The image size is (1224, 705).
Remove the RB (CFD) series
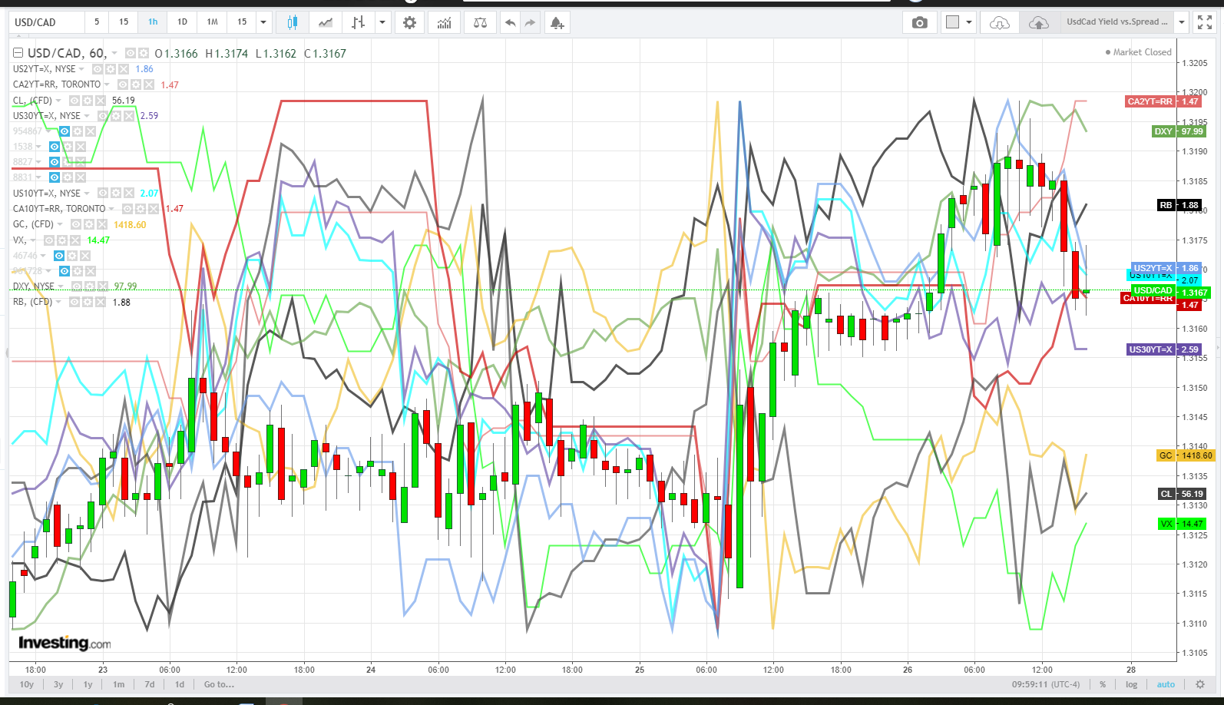tap(101, 302)
